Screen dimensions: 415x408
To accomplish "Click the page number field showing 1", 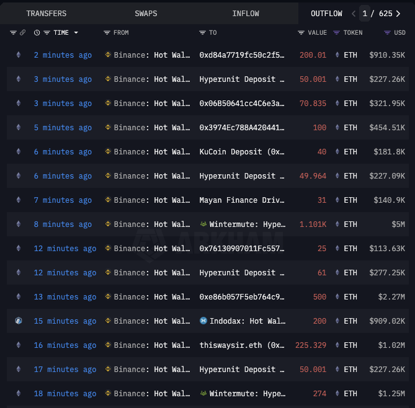I will 365,14.
